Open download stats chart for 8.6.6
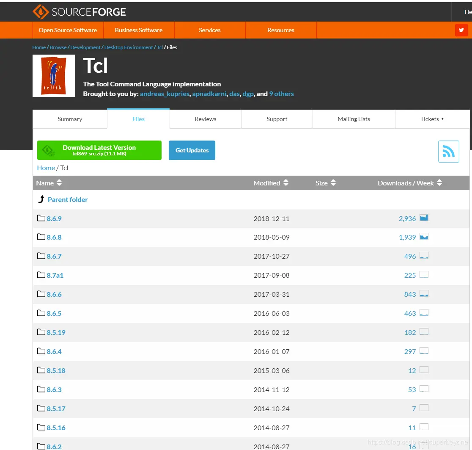The width and height of the screenshot is (472, 450). [x=424, y=294]
